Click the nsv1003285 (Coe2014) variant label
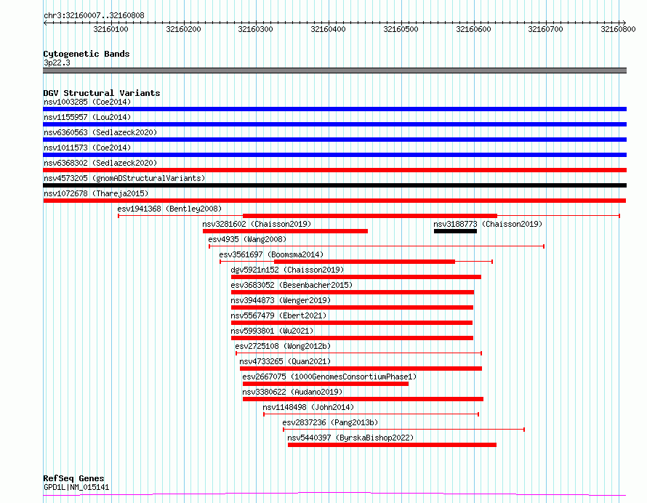This screenshot has width=647, height=503. click(87, 102)
